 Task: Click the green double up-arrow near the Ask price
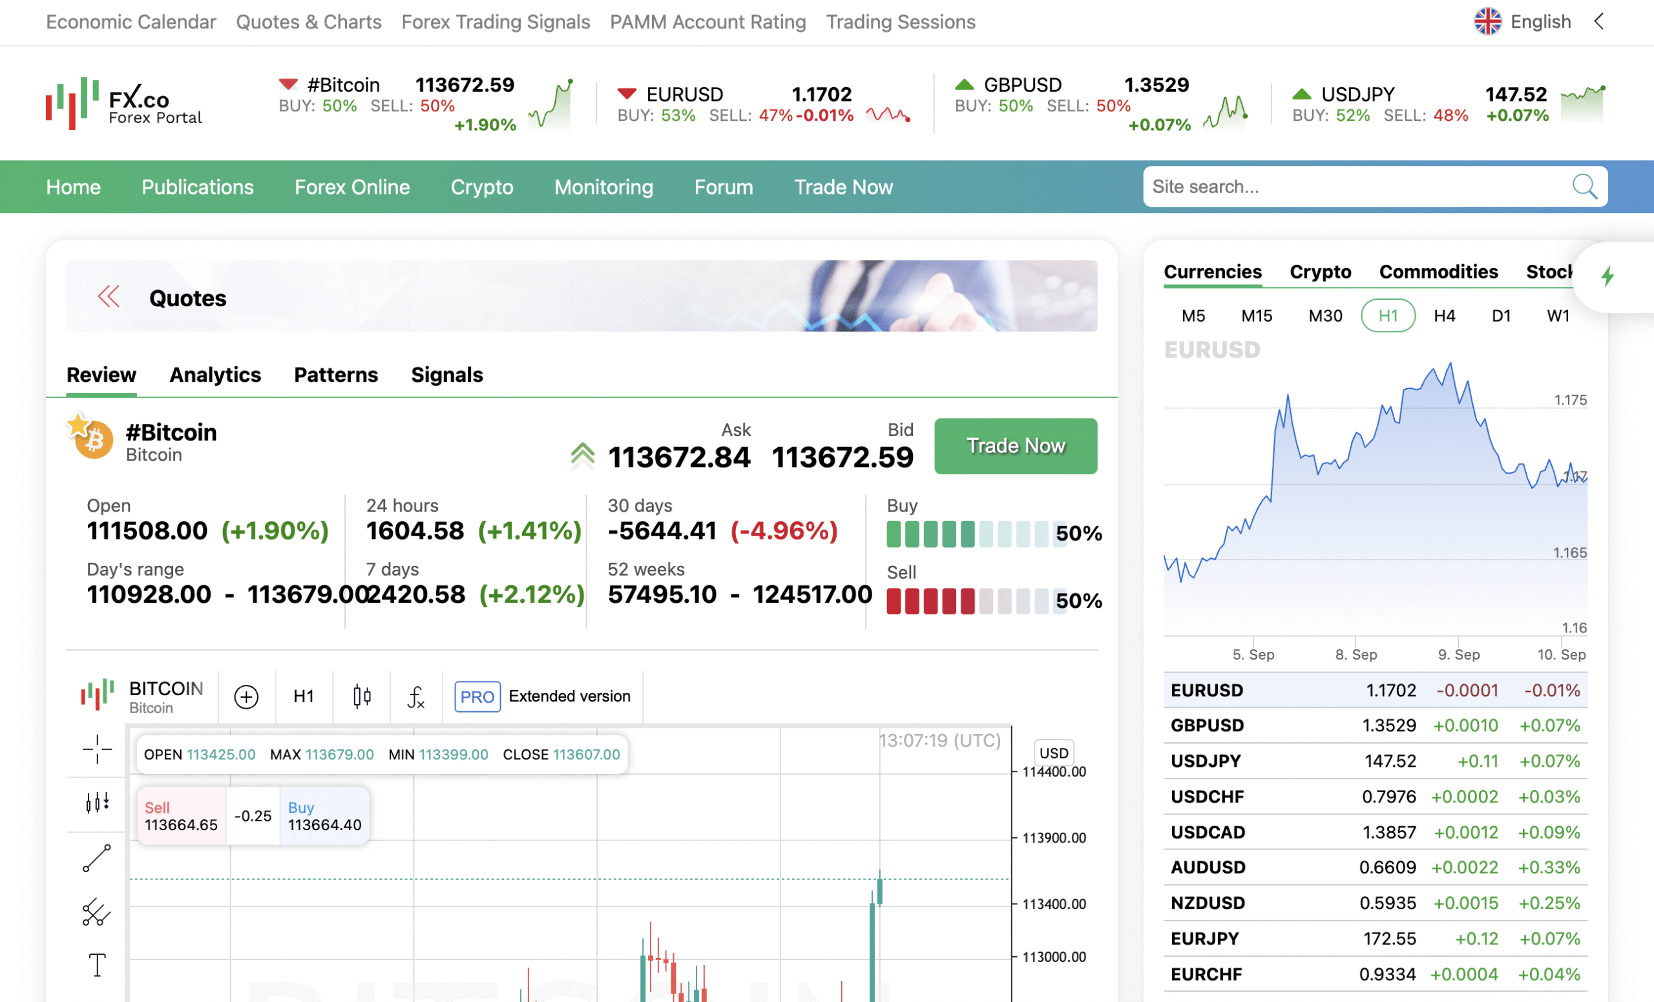coord(583,455)
